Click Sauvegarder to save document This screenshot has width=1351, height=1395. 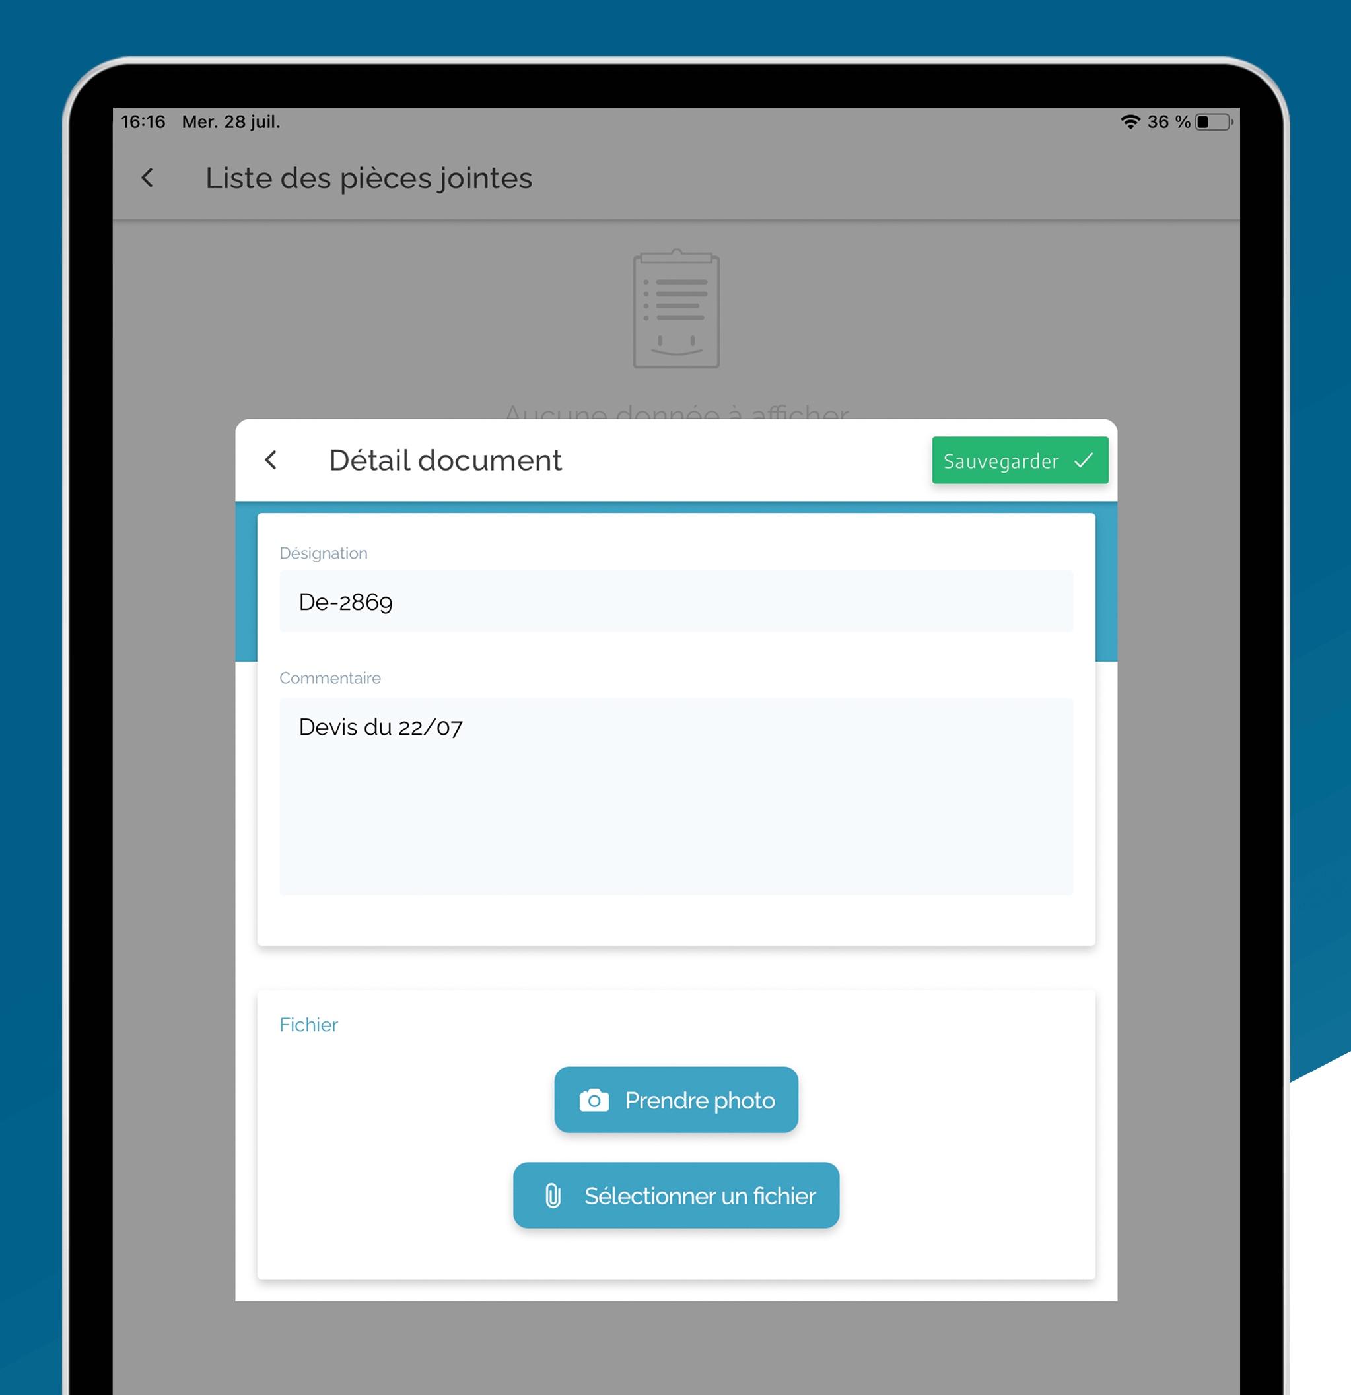tap(1017, 459)
